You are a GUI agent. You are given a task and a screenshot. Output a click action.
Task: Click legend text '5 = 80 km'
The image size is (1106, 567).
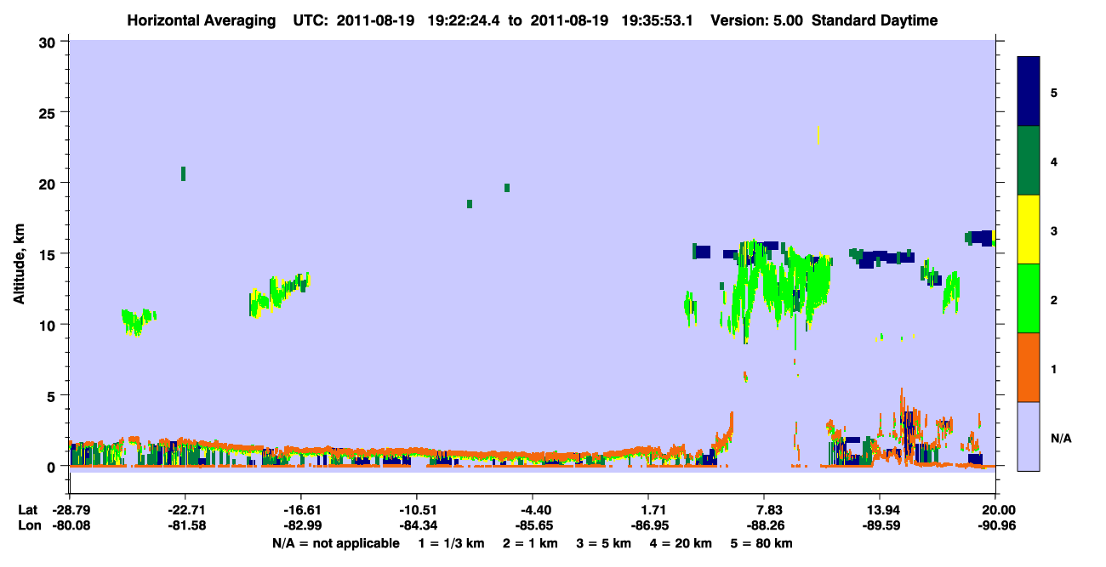click(x=763, y=543)
